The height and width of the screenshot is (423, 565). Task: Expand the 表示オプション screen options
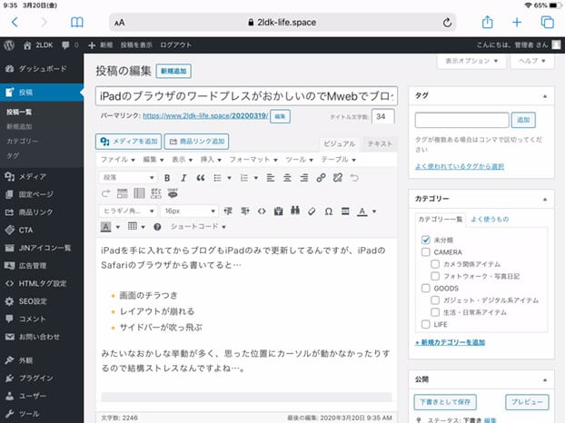click(x=472, y=62)
